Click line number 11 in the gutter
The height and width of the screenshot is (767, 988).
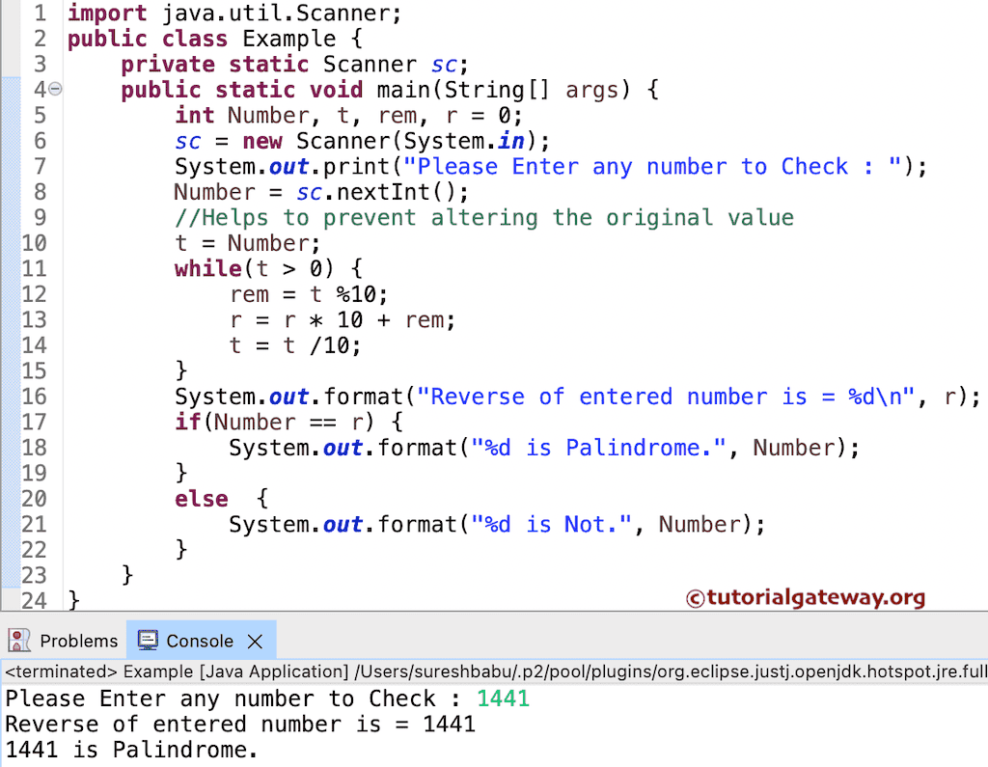[34, 268]
